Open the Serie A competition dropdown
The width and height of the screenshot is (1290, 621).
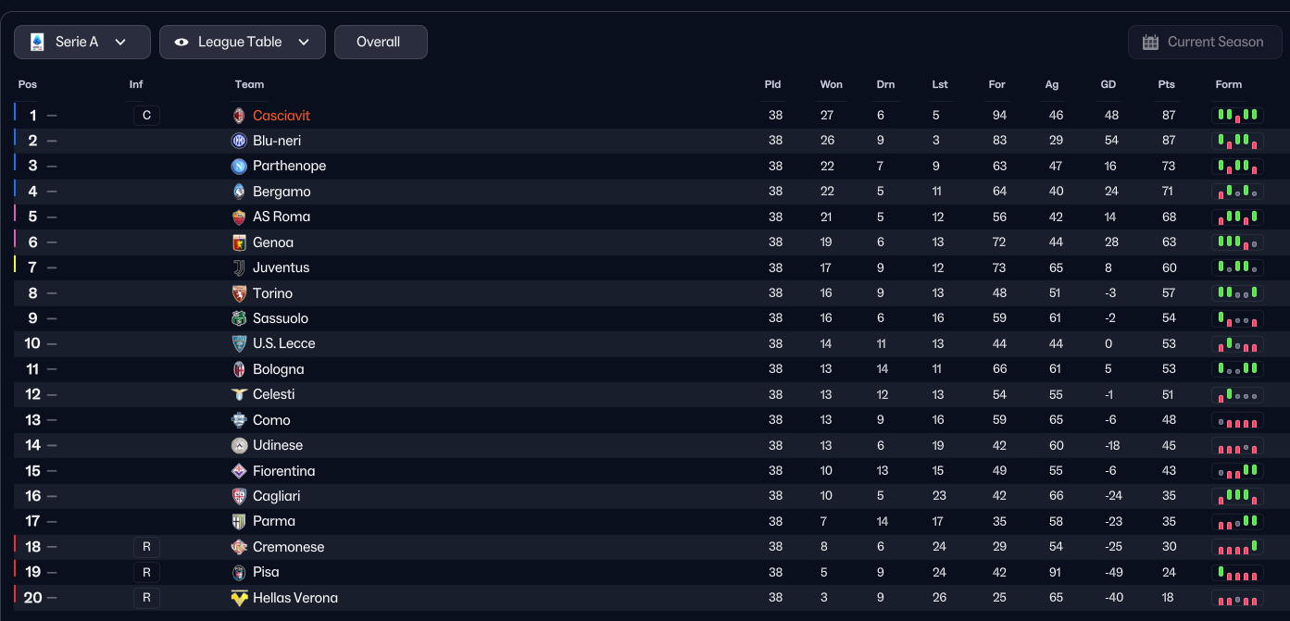[x=81, y=43]
